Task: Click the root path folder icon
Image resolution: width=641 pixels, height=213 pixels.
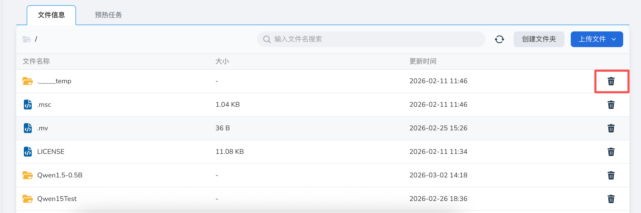Action: 26,39
